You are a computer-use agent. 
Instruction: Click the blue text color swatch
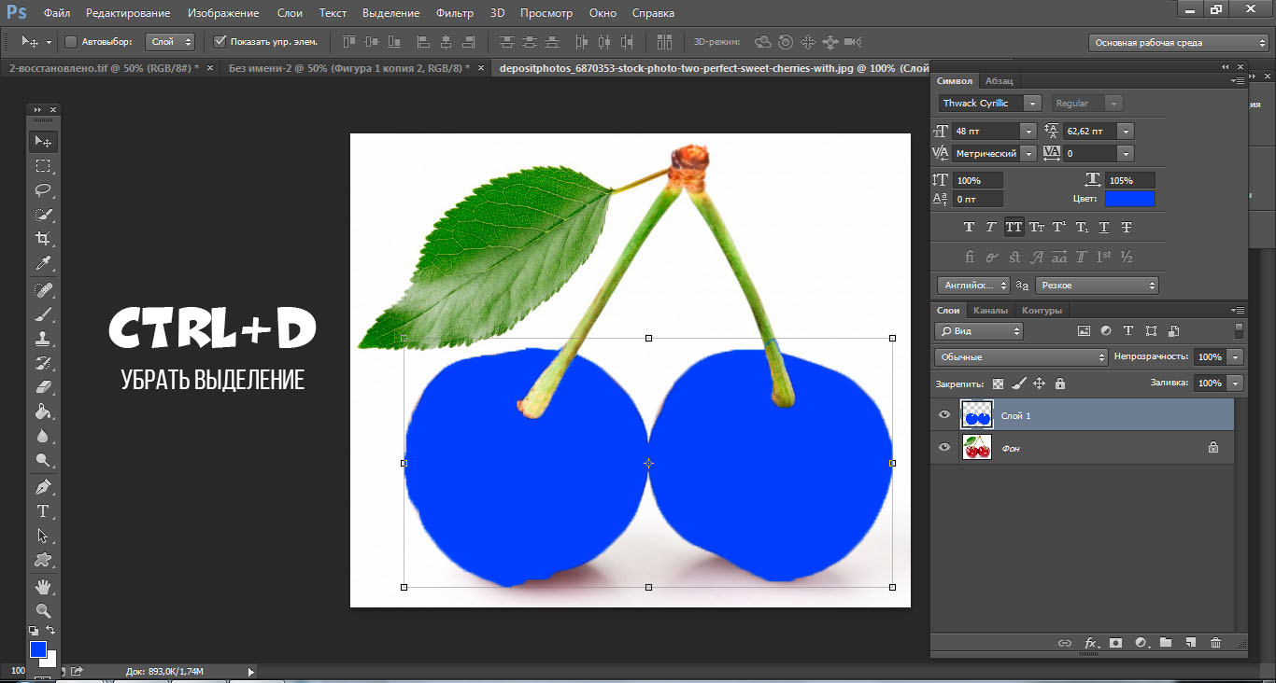1129,199
